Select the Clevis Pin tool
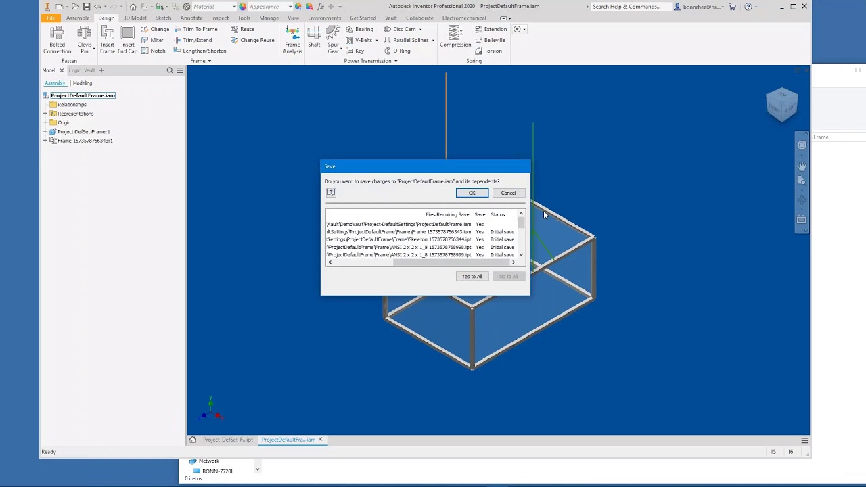 [85, 40]
